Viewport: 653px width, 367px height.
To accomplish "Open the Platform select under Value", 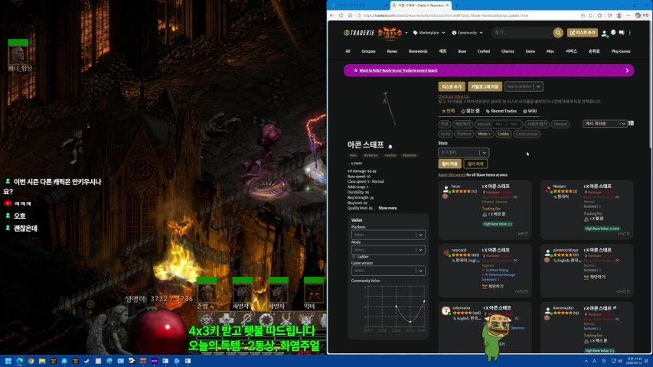I will (387, 235).
